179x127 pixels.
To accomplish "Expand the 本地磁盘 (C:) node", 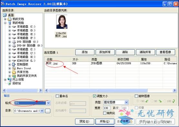I will click(10, 26).
